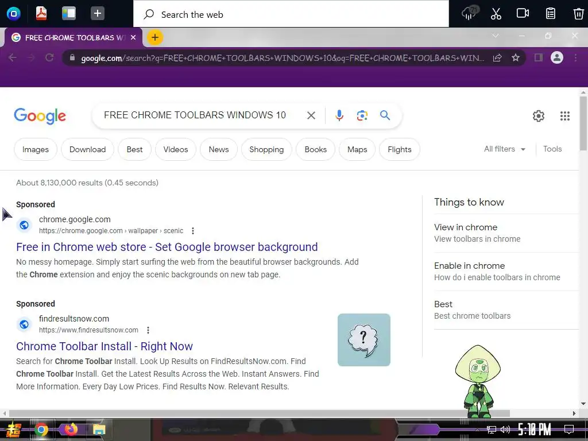Click the video camera record icon
Viewport: 588px width, 441px height.
click(523, 14)
